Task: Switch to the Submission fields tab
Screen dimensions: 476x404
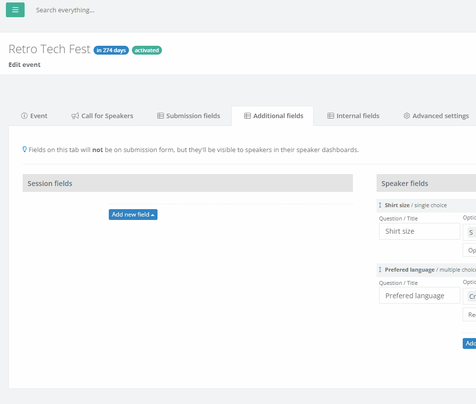Action: [x=189, y=116]
